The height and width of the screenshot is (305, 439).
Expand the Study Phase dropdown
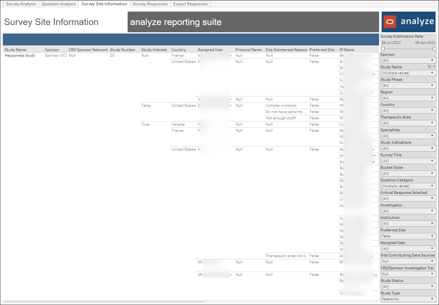pyautogui.click(x=408, y=85)
